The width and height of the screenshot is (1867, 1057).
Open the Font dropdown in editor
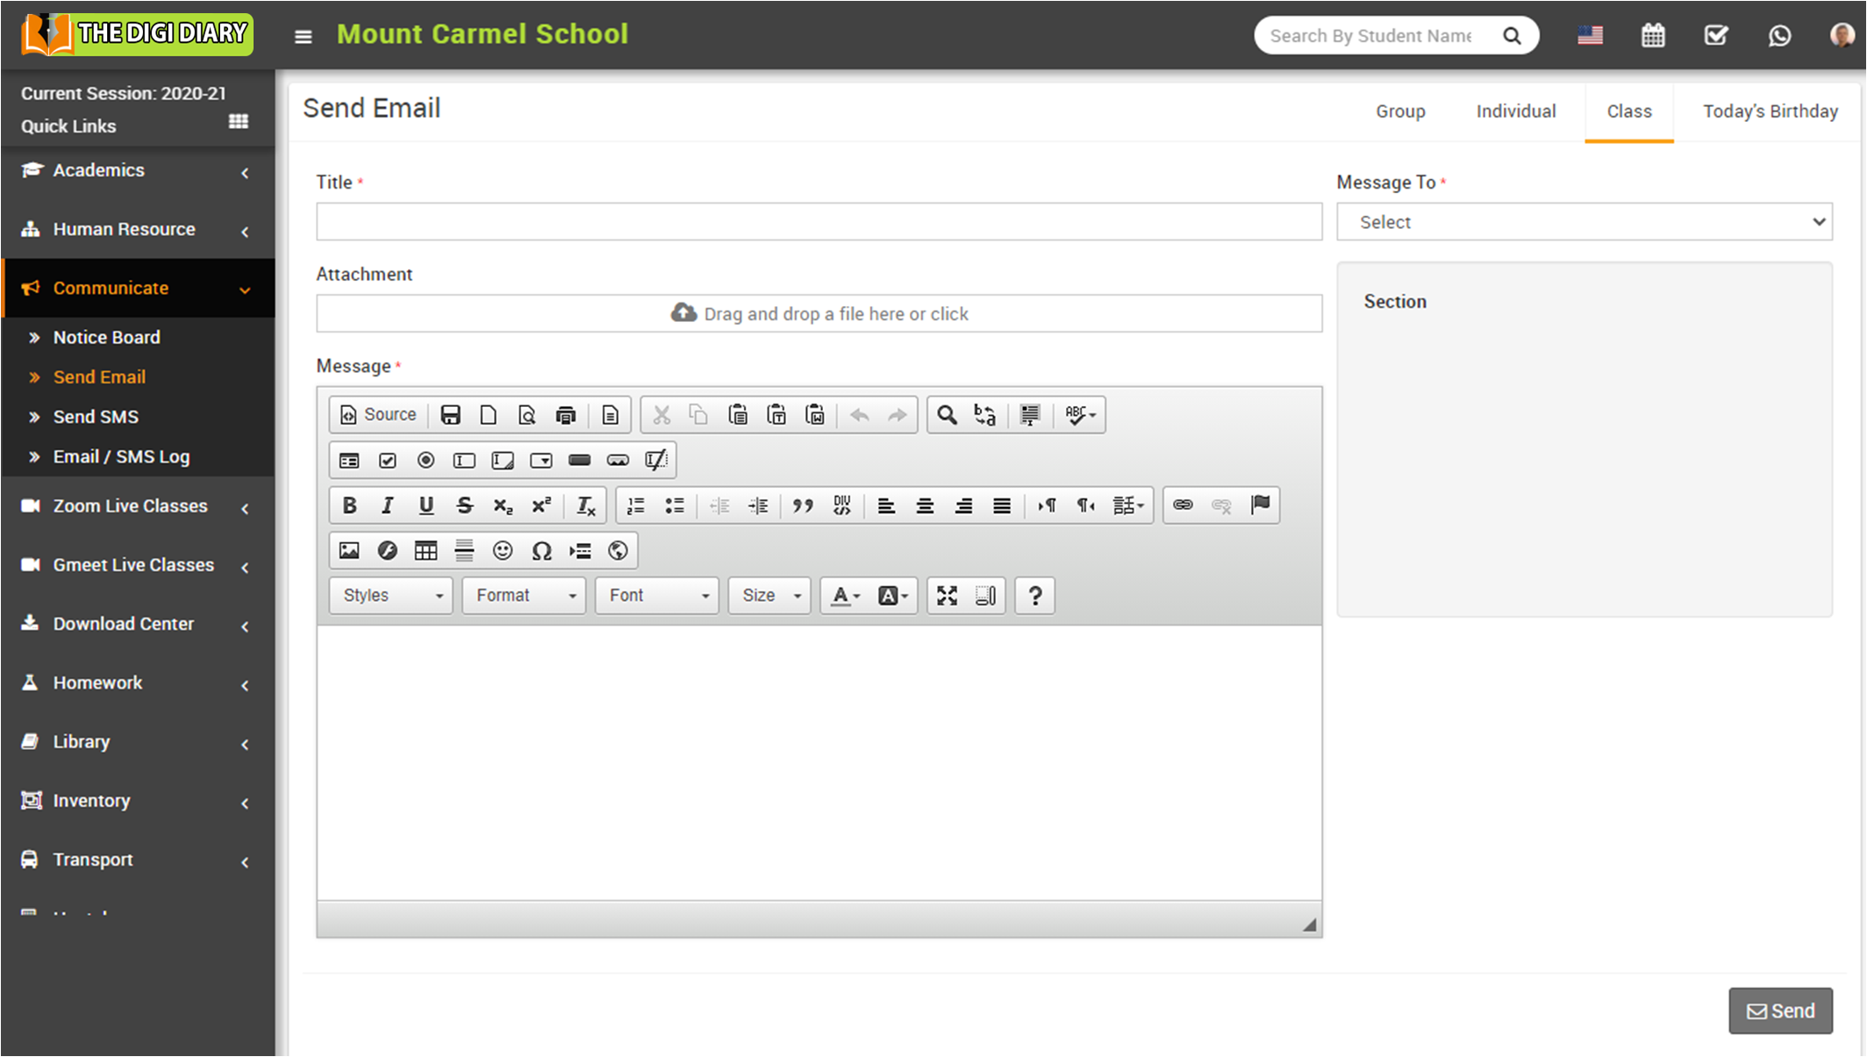(x=657, y=596)
